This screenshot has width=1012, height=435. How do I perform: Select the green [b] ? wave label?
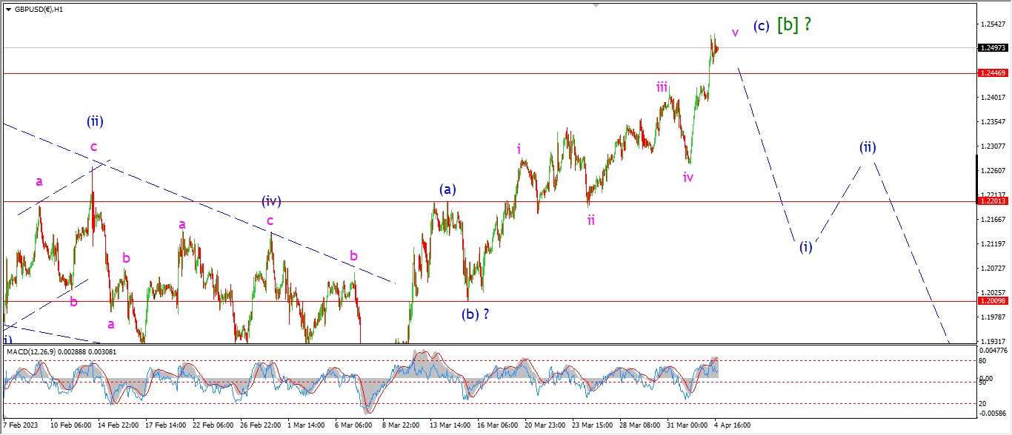[x=793, y=24]
